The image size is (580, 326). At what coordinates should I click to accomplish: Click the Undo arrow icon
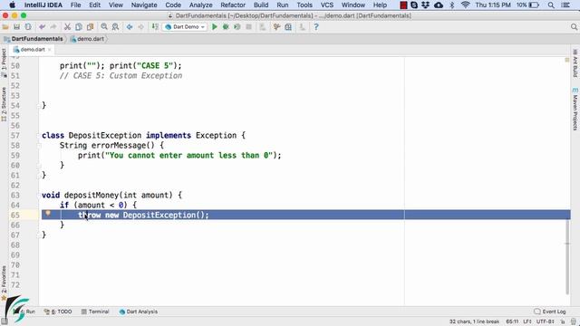click(x=43, y=27)
